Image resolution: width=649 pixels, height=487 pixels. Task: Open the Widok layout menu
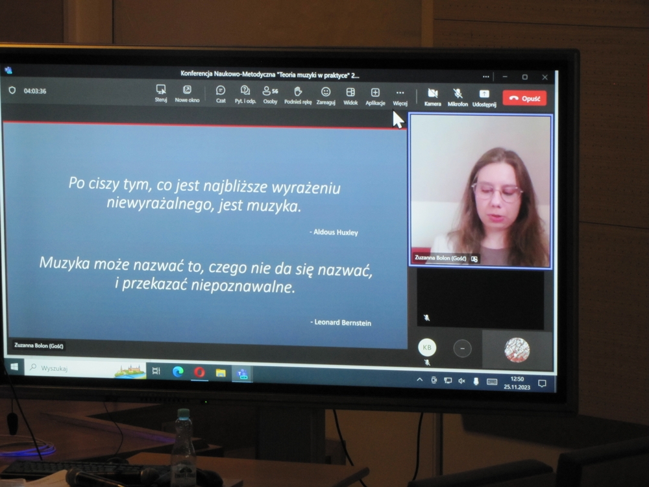(x=350, y=95)
